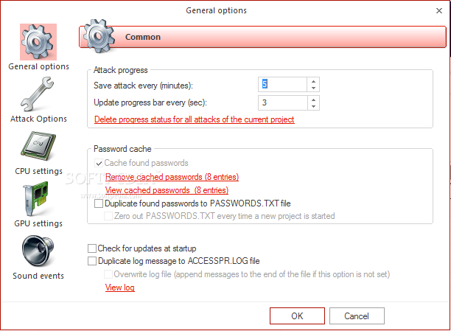Select the Attack Options wrench icon

tap(37, 94)
